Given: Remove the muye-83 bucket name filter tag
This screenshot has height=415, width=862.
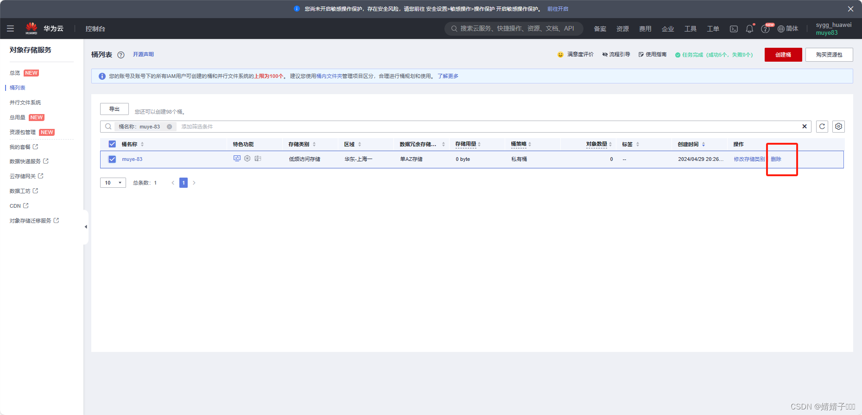Looking at the screenshot, I should 170,127.
